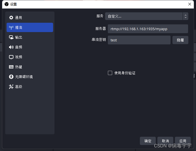Enable the 使用身份验证 checkbox

pyautogui.click(x=110, y=73)
